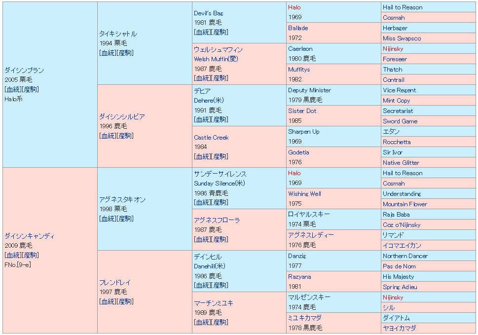Viewport: 478px width, 335px height.
Task: Select the Castle Creek link
Action: click(x=211, y=138)
